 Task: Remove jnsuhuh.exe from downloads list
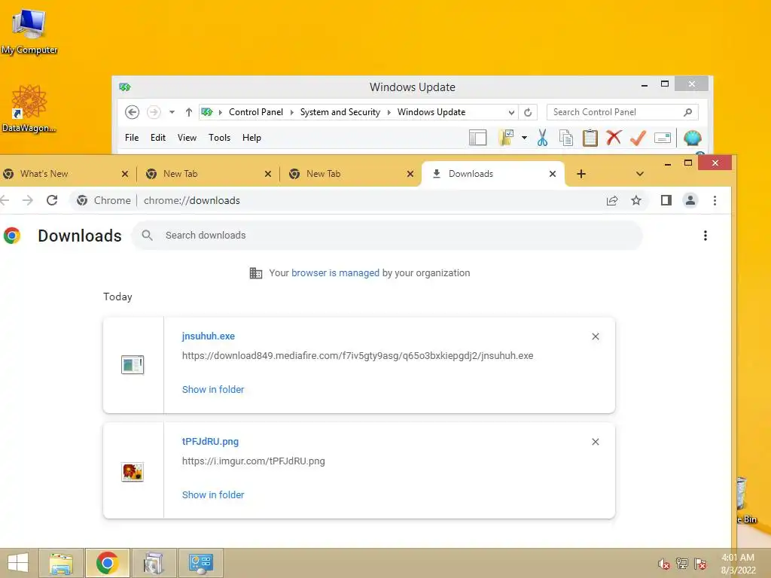click(596, 336)
